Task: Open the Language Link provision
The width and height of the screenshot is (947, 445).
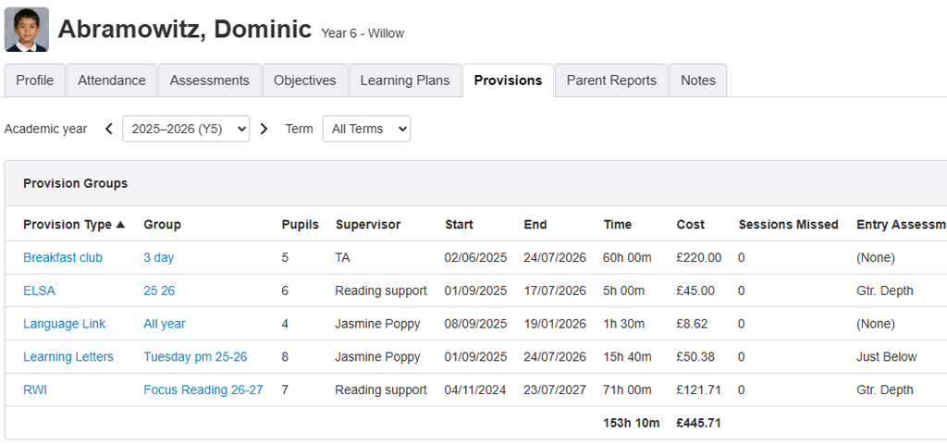Action: click(x=64, y=324)
